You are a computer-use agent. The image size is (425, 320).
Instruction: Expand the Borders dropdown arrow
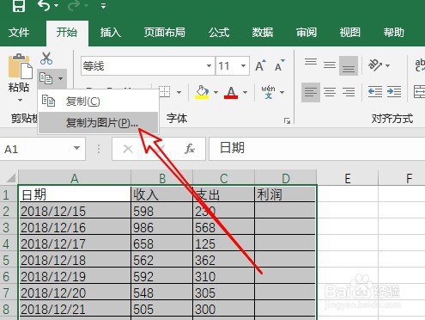click(179, 92)
